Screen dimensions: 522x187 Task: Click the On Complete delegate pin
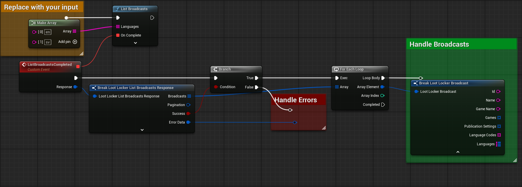[x=118, y=35]
